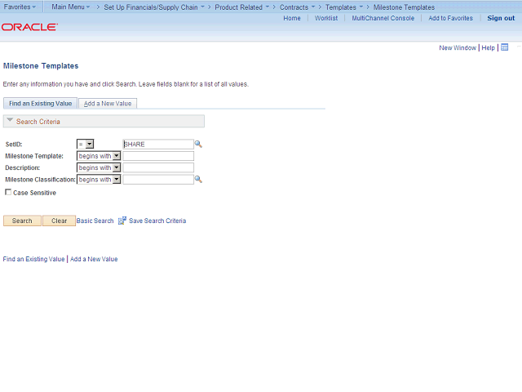The height and width of the screenshot is (392, 522).
Task: Click the Clear button
Action: pyautogui.click(x=59, y=220)
